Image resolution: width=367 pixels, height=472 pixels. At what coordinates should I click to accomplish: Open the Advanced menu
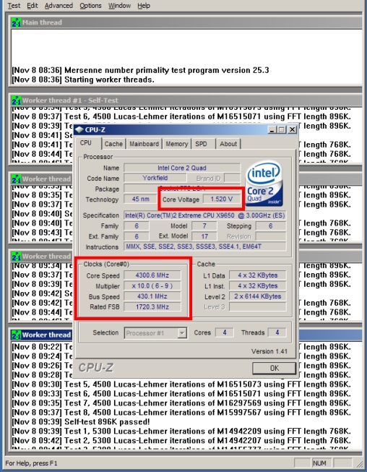pyautogui.click(x=59, y=5)
